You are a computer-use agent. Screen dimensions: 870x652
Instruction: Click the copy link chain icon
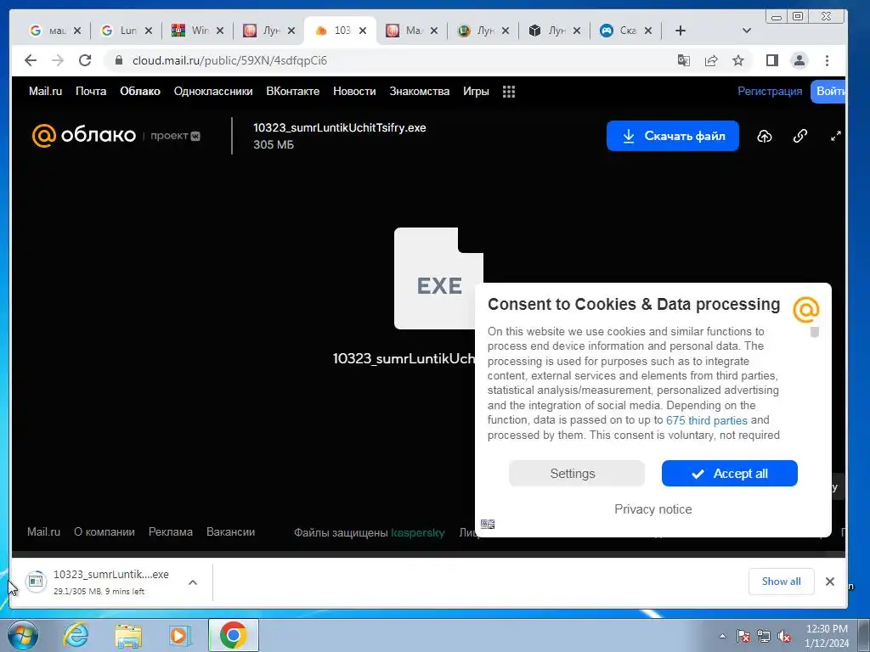(x=799, y=136)
